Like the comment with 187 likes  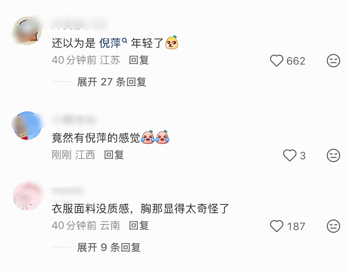pyautogui.click(x=276, y=226)
